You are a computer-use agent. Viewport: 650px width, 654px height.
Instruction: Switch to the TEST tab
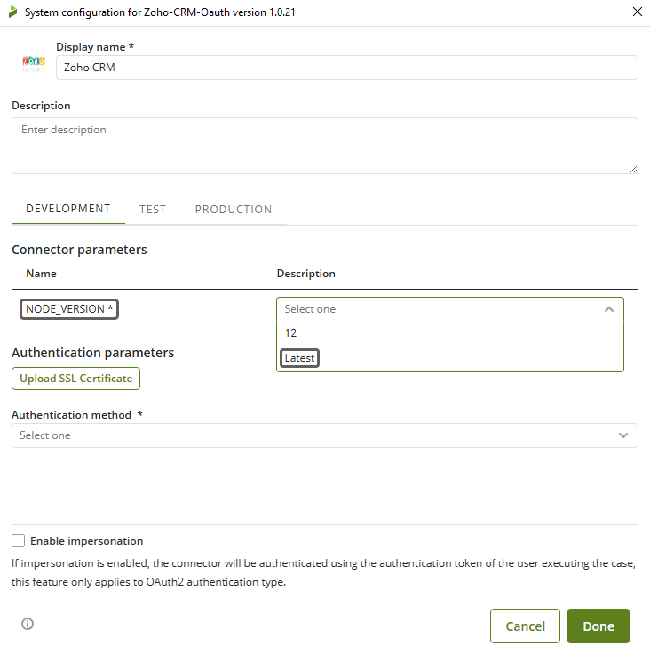(x=153, y=210)
